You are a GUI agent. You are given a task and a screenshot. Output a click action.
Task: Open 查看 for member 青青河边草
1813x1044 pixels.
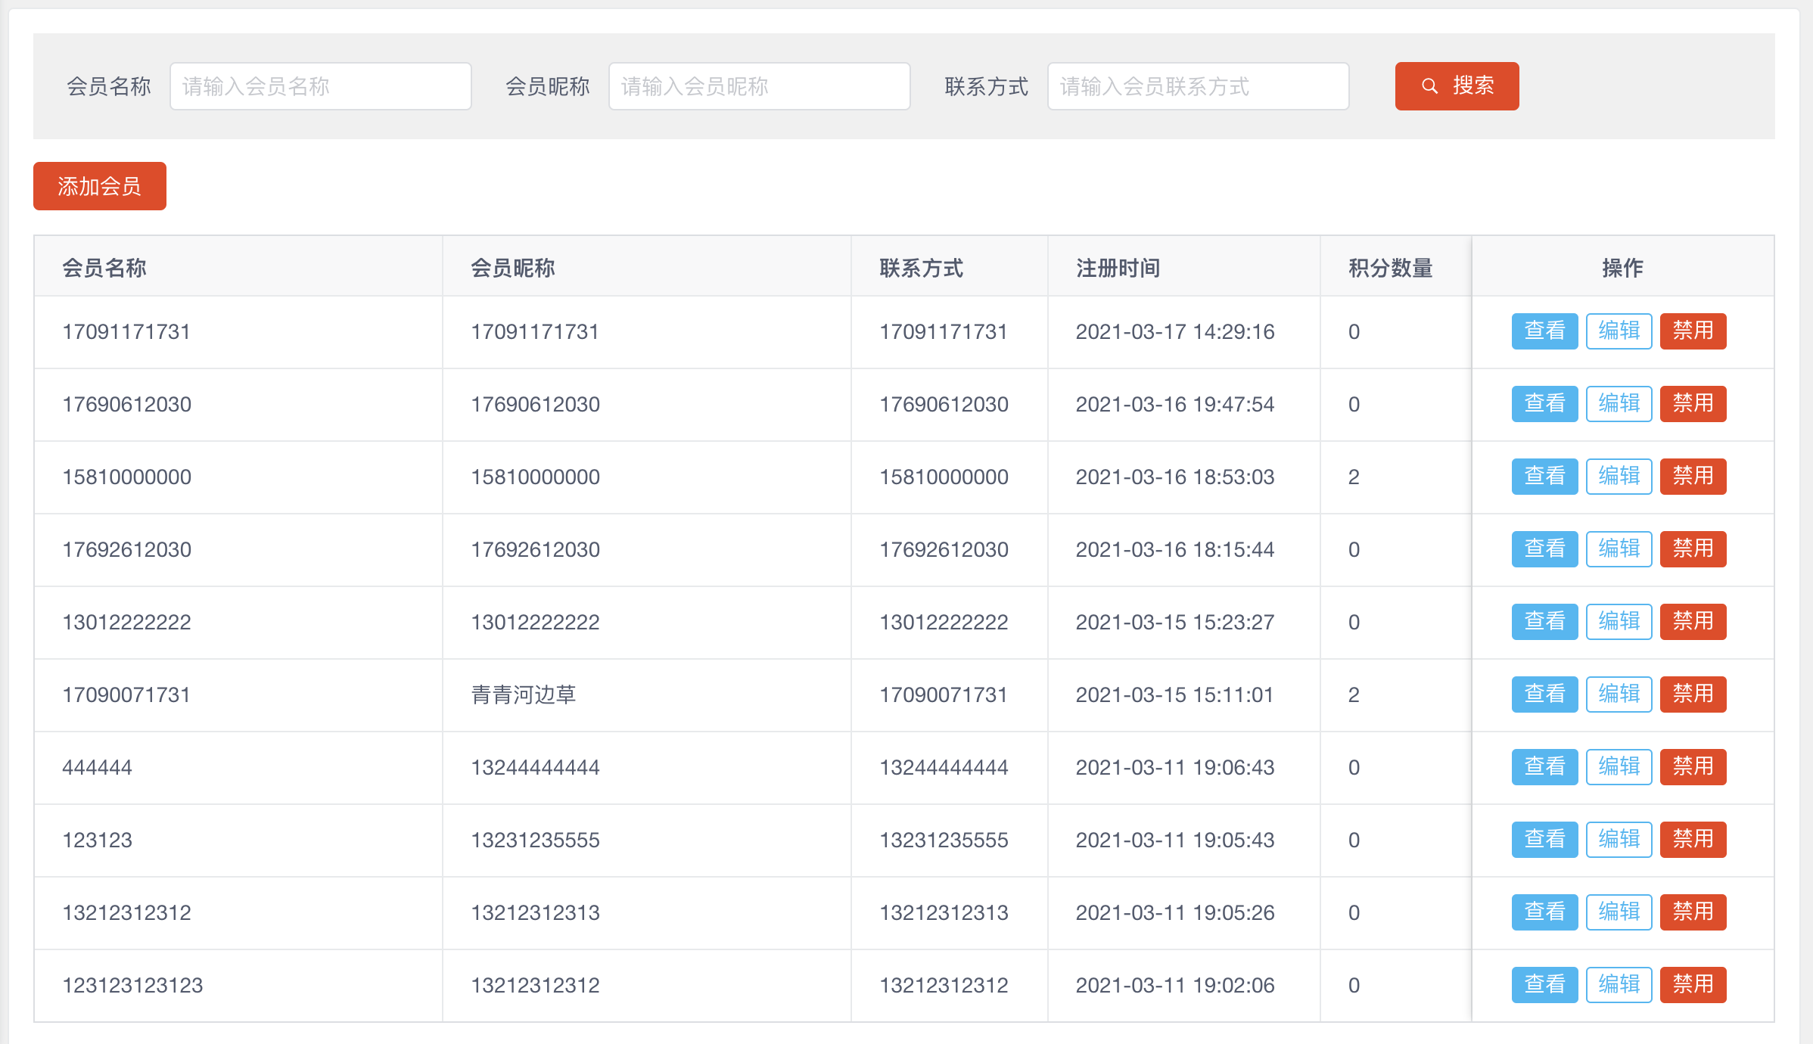coord(1545,694)
